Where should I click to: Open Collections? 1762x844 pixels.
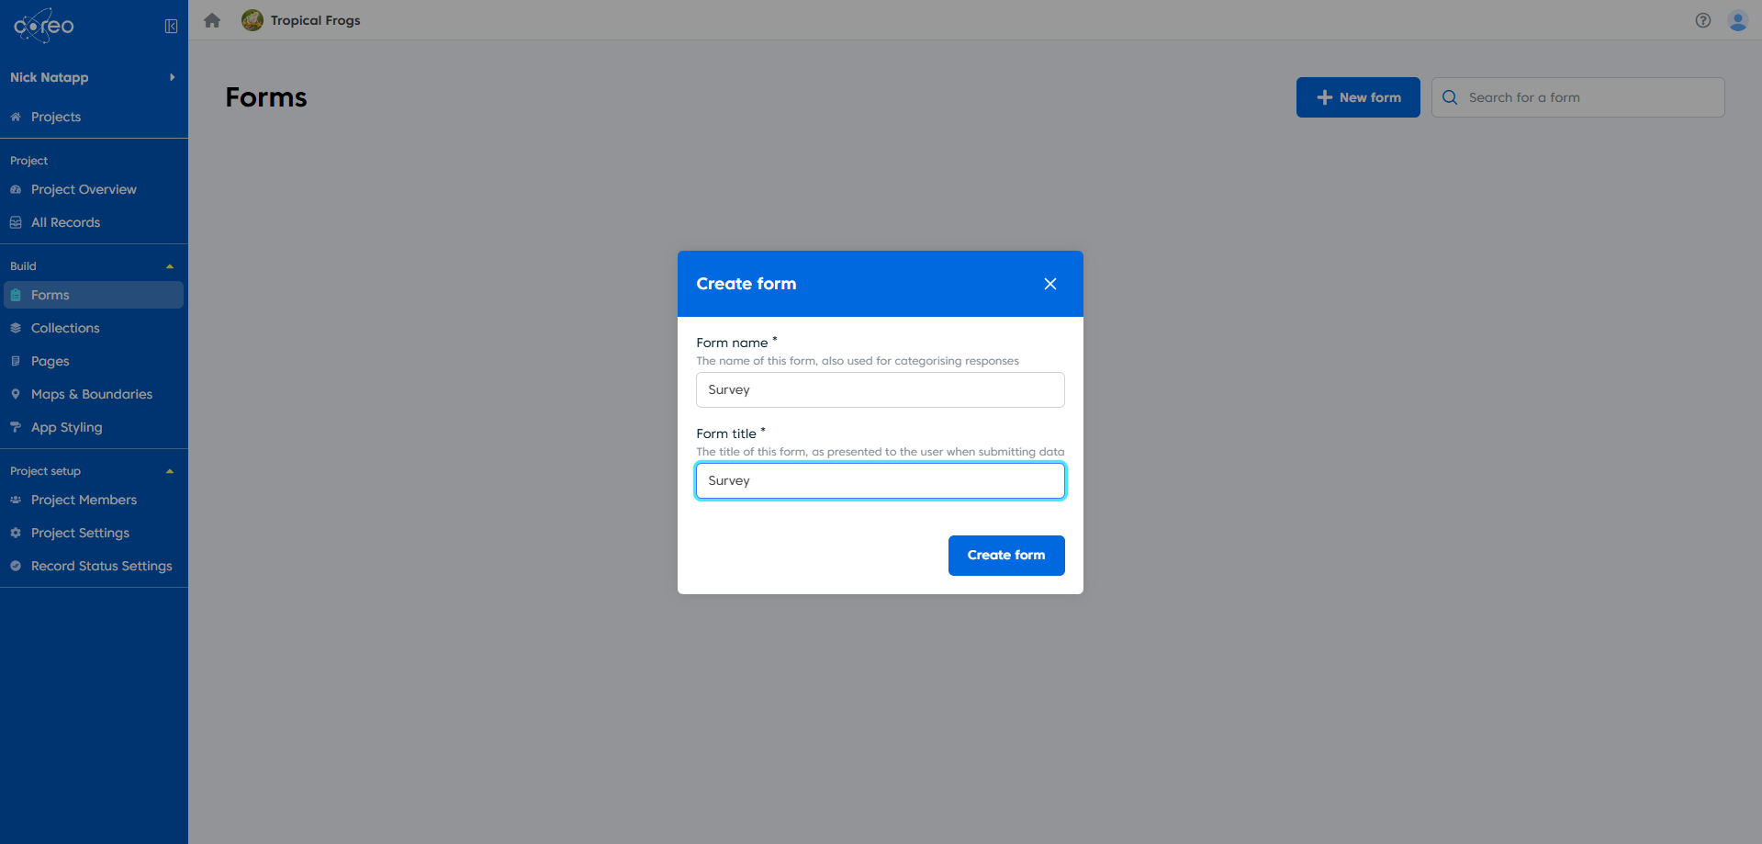pyautogui.click(x=94, y=328)
